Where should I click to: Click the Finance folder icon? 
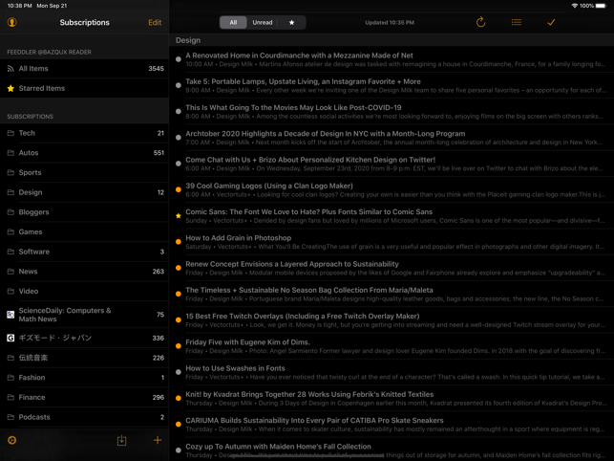click(x=11, y=397)
